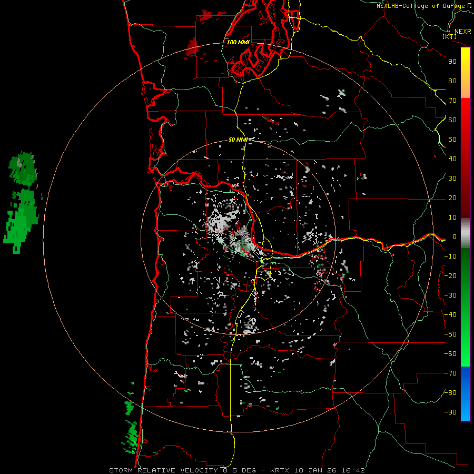Screen dimensions: 474x474
Task: Click the "10 JAN 26" date text
Action: [316, 470]
